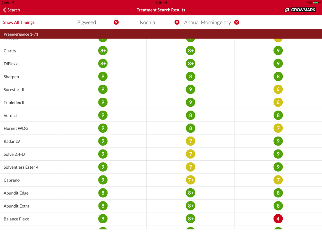
Task: Tap Tripleflex II's Pigweed rating 9
Action: click(x=103, y=102)
